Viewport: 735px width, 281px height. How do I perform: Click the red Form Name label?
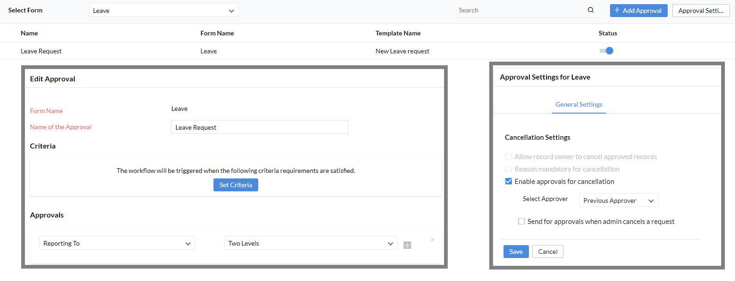click(x=47, y=111)
